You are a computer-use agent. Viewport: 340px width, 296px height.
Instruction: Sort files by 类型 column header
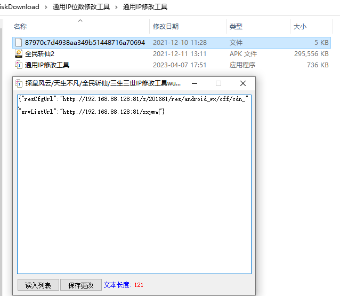(x=236, y=27)
